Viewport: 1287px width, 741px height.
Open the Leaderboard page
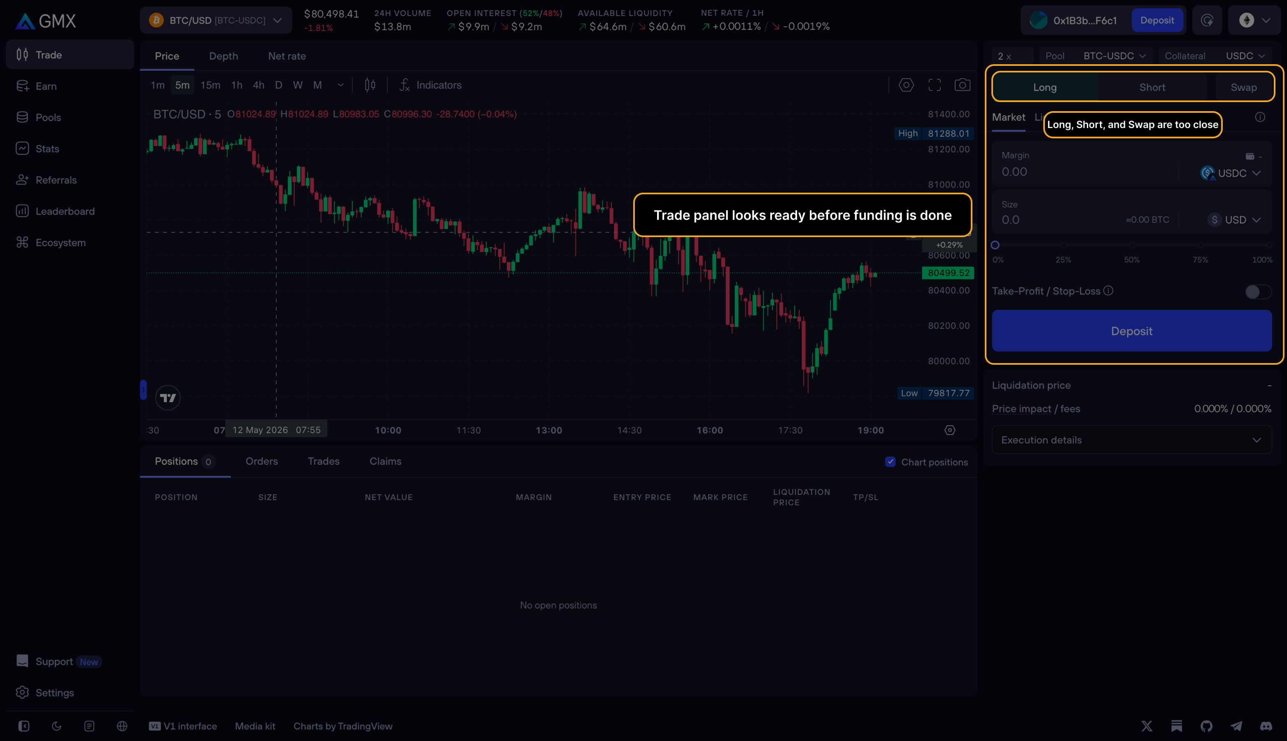(70, 211)
